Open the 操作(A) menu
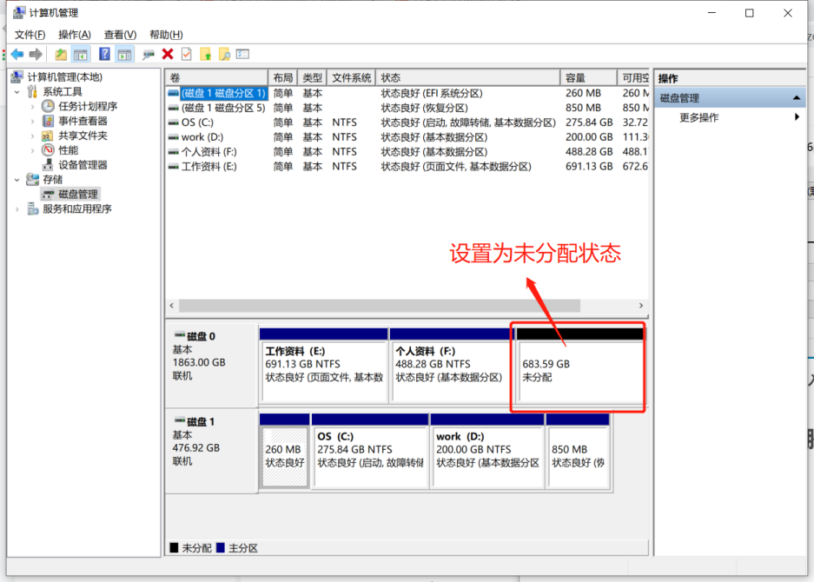Image resolution: width=814 pixels, height=582 pixels. [x=75, y=35]
